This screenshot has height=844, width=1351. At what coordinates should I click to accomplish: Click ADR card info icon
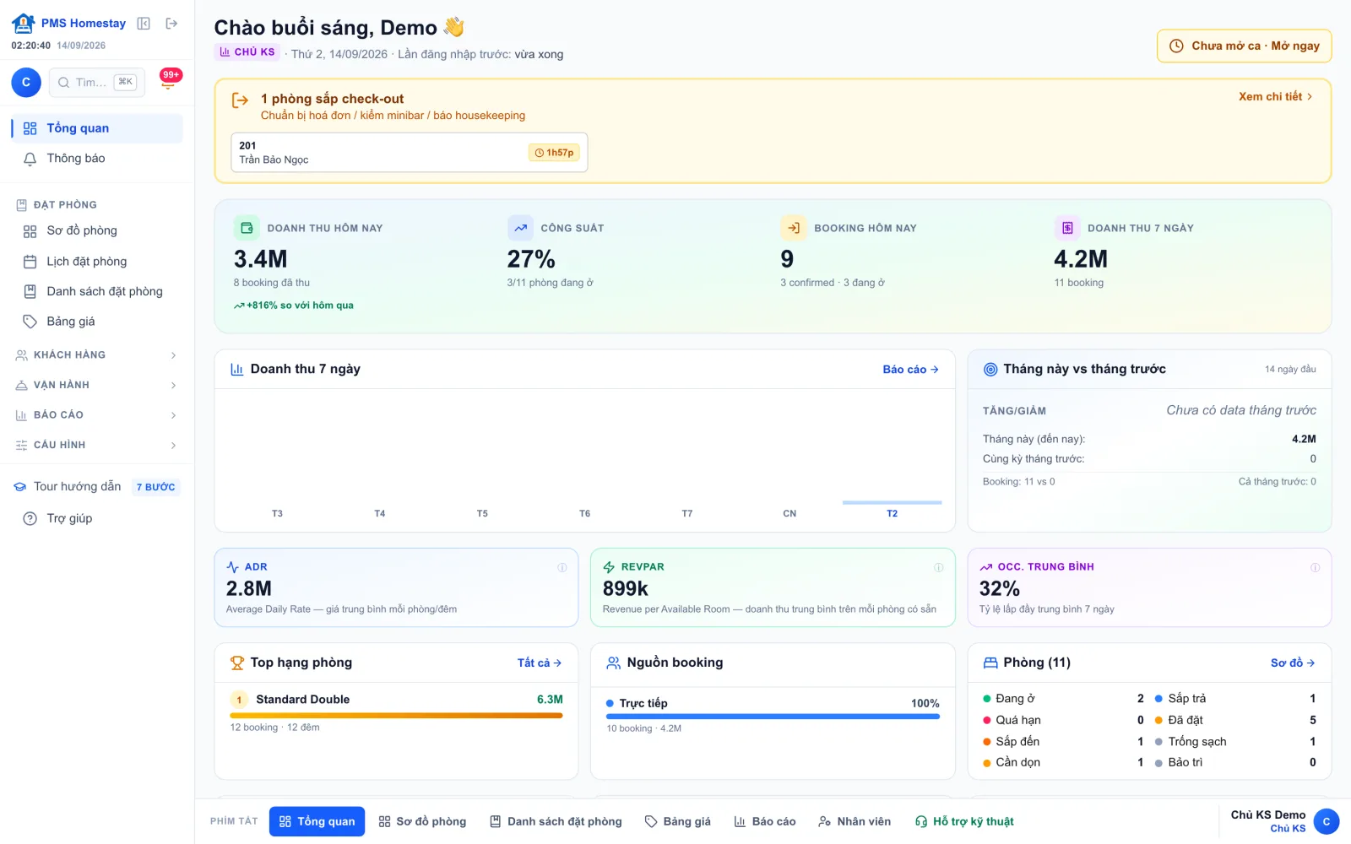[562, 567]
